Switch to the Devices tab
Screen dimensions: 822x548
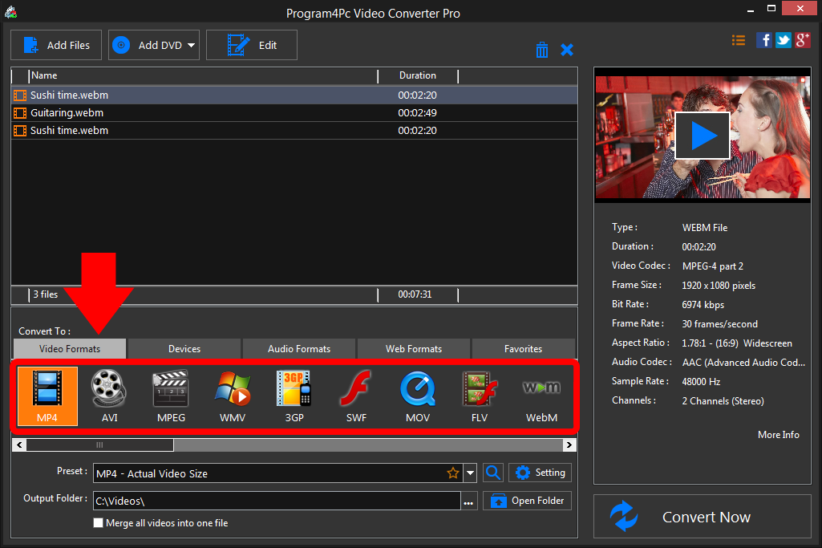coord(184,348)
